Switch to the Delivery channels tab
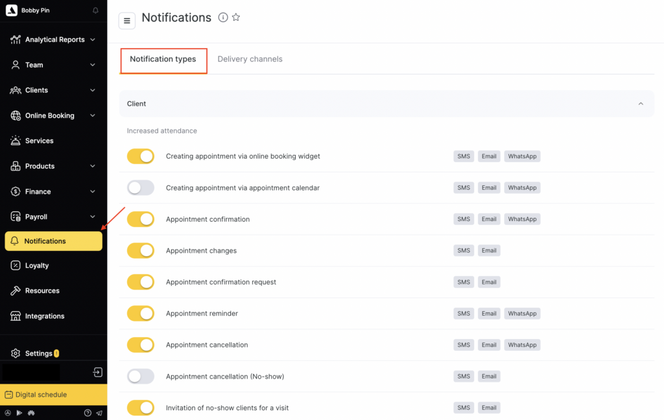This screenshot has width=664, height=420. (250, 59)
